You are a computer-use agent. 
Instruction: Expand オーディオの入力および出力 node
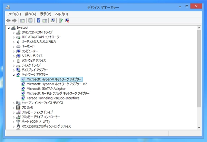click(x=13, y=42)
